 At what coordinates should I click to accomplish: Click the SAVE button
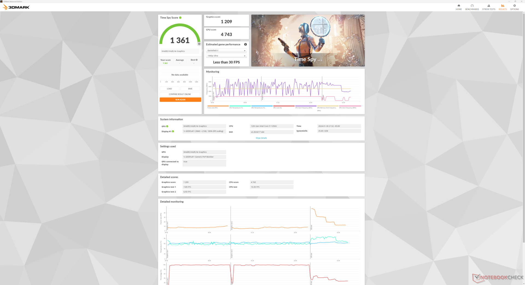coord(190,89)
